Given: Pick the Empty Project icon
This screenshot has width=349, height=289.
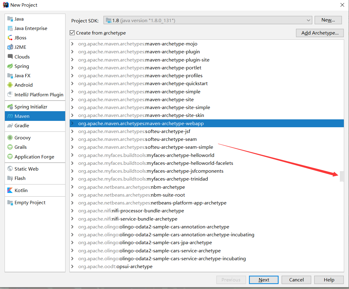Looking at the screenshot, I should (x=10, y=203).
